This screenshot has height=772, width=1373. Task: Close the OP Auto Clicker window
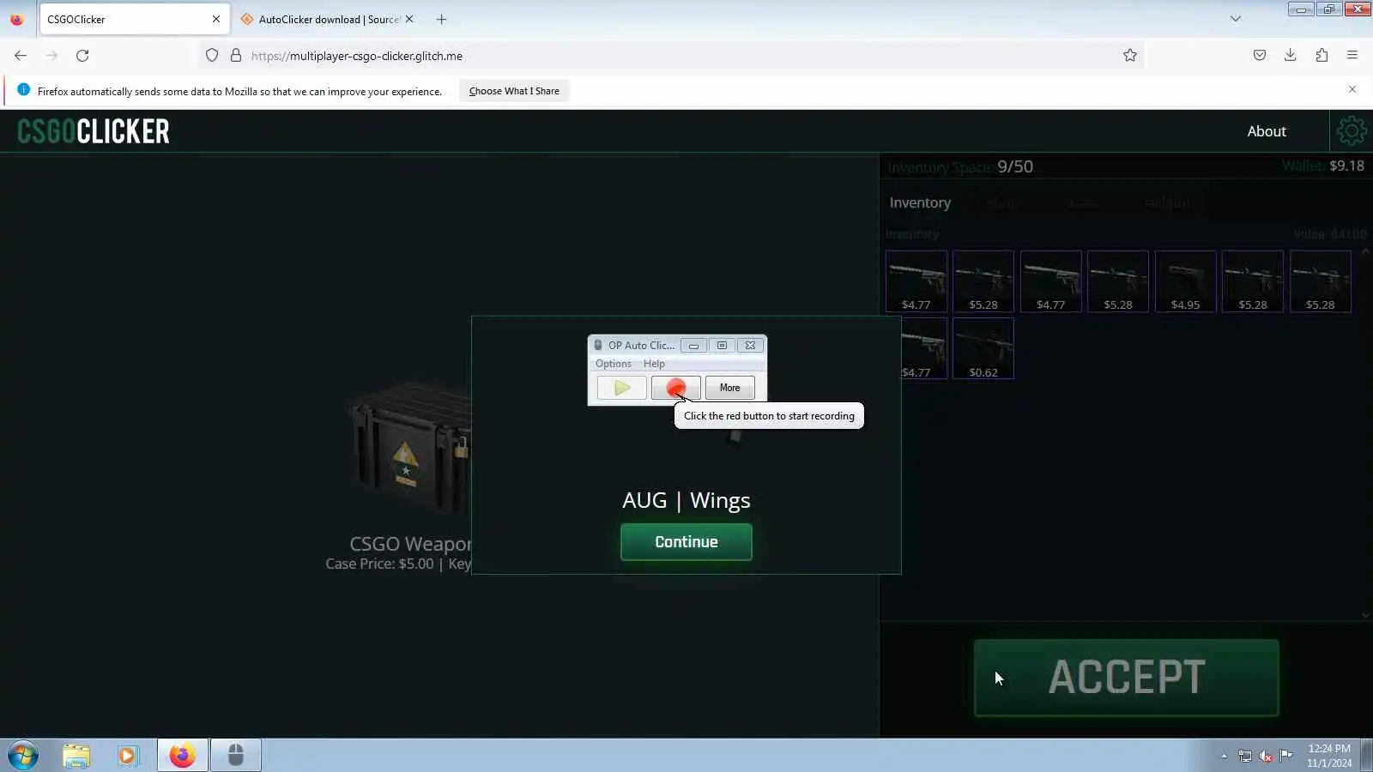(750, 346)
